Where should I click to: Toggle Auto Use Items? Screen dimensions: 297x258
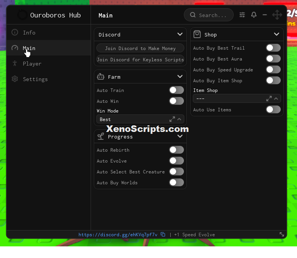pos(273,110)
